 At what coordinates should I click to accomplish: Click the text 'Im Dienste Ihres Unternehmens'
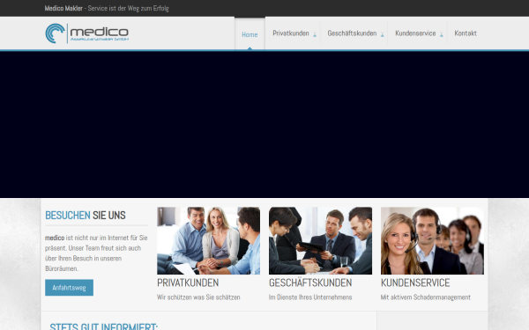[310, 297]
